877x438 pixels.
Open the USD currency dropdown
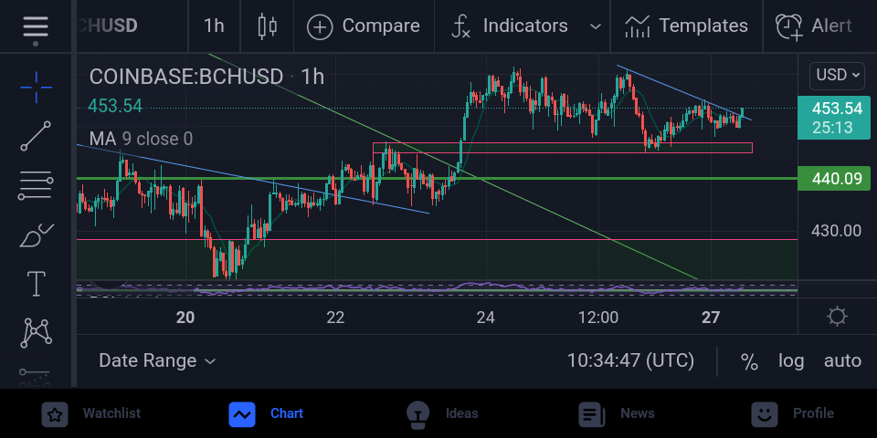click(837, 75)
